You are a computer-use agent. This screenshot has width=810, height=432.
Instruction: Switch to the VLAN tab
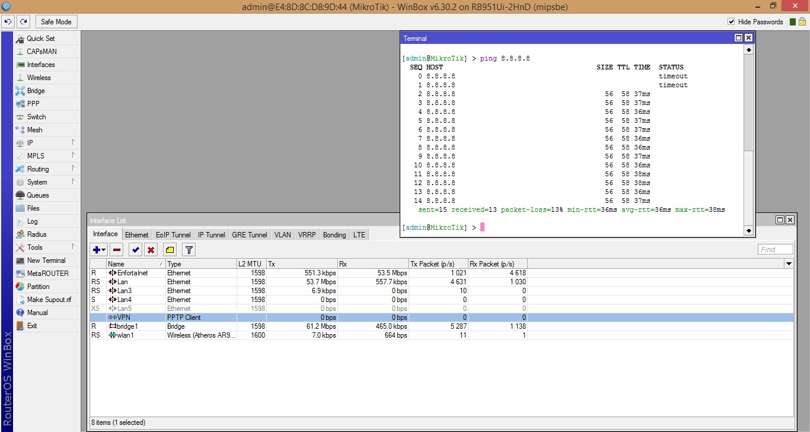(282, 235)
